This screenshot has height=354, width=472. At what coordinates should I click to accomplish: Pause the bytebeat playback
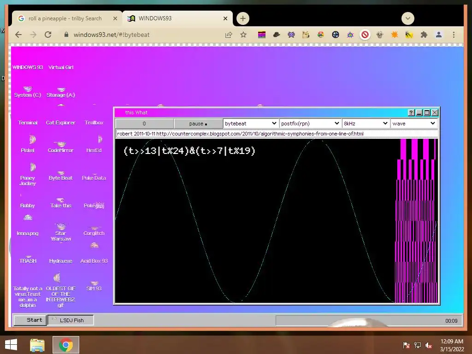pos(198,124)
